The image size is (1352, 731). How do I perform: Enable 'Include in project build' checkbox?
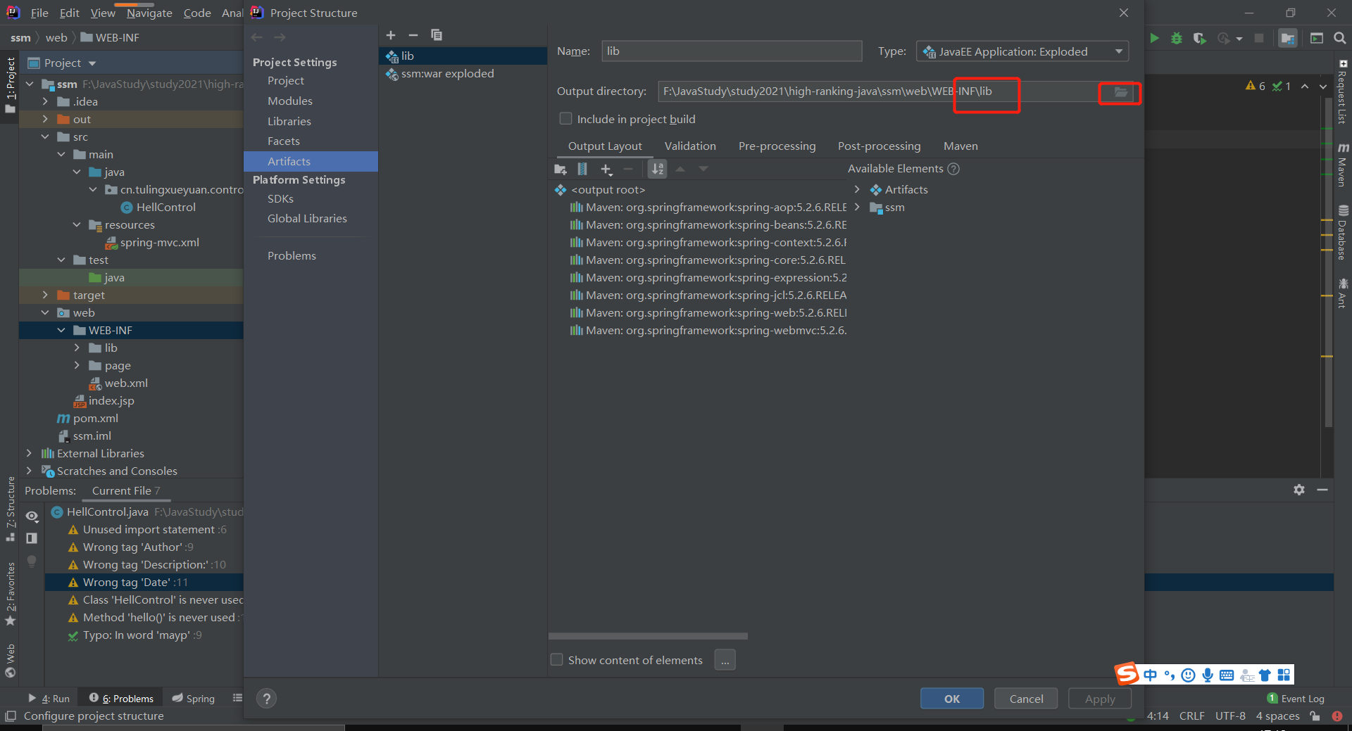click(x=565, y=118)
